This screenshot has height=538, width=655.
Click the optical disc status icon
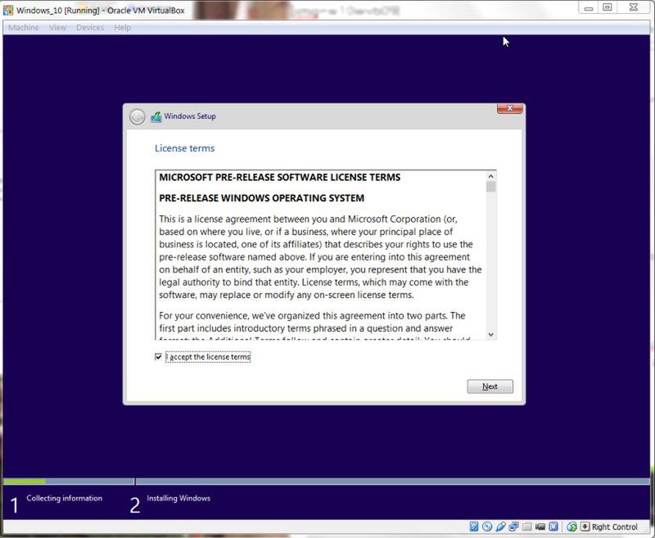[487, 527]
